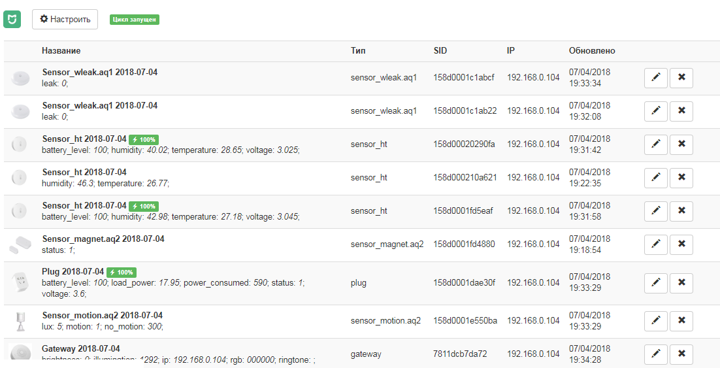Open the Настроить settings button
Screen dimensions: 720x368
click(x=65, y=19)
